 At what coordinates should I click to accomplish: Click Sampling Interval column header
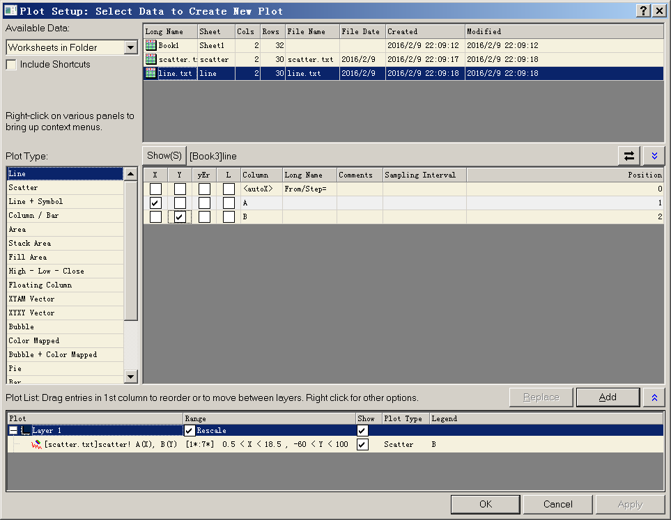(x=424, y=175)
